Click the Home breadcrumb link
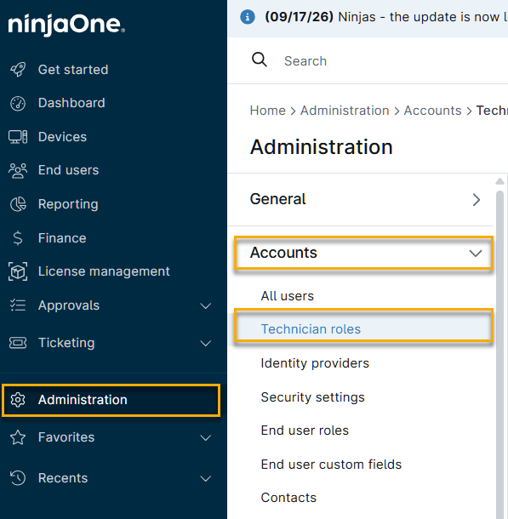The image size is (508, 519). [268, 111]
